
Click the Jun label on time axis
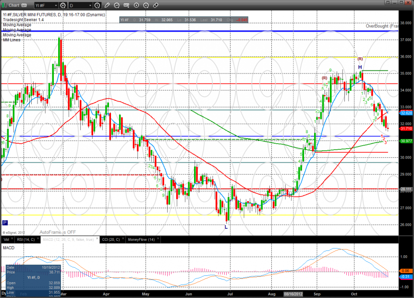189,294
